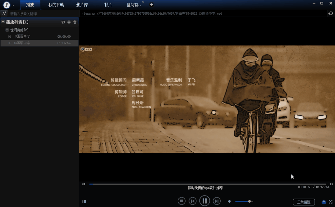Image resolution: width=335 pixels, height=207 pixels.
Task: Skip to next video
Action: click(x=217, y=201)
